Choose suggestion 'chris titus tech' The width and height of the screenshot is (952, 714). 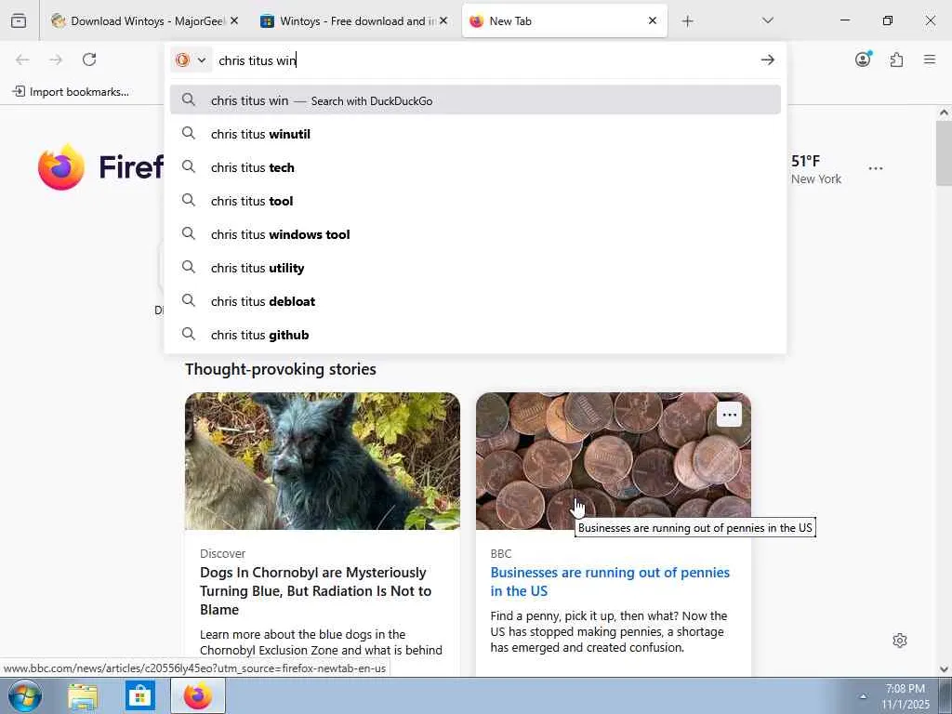[475, 167]
